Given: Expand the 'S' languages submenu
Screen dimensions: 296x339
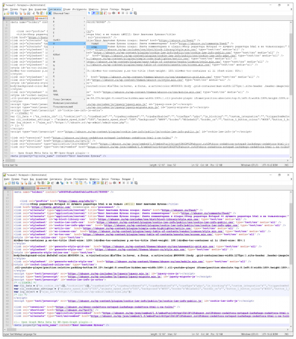Looking at the screenshot, I should point(67,80).
